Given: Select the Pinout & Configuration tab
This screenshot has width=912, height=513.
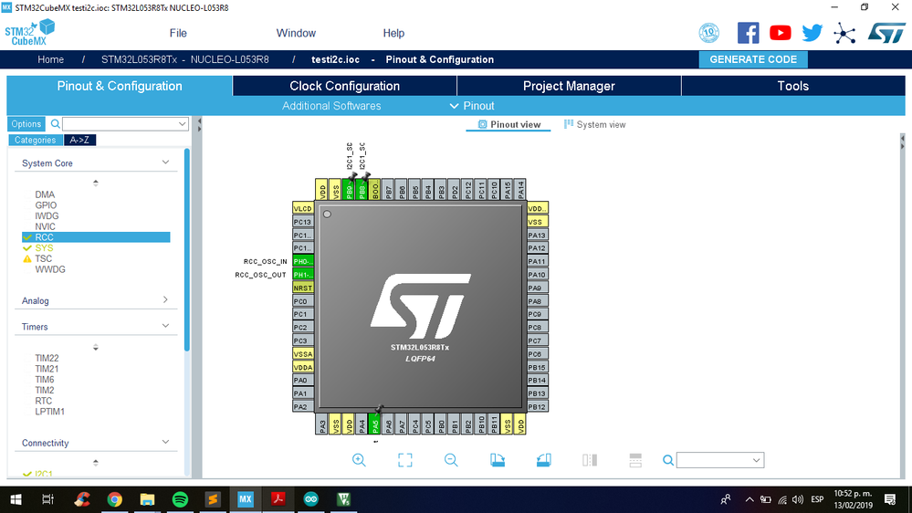Looking at the screenshot, I should click(x=120, y=86).
